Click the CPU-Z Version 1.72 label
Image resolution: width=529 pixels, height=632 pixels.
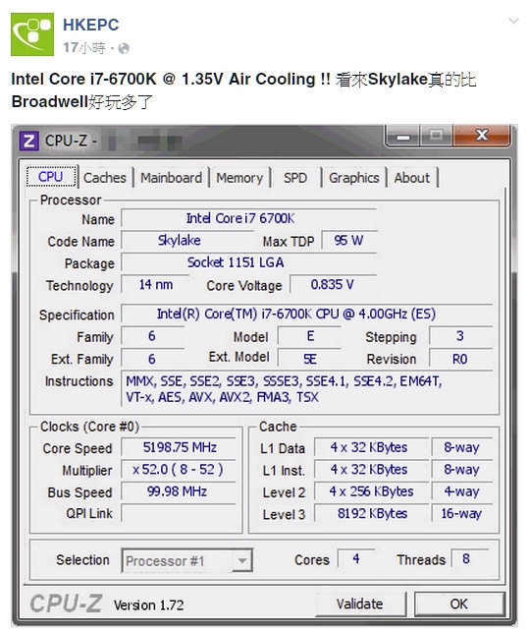(x=148, y=605)
